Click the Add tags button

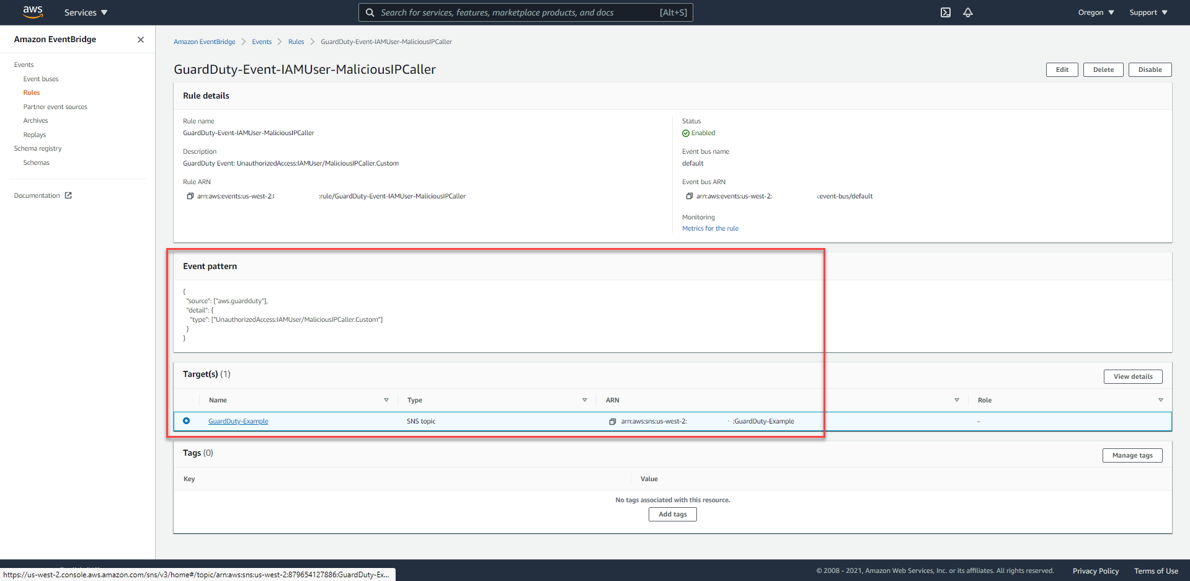pos(673,514)
